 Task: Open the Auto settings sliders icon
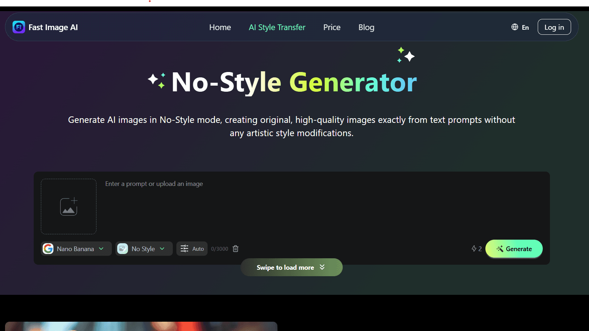(184, 248)
